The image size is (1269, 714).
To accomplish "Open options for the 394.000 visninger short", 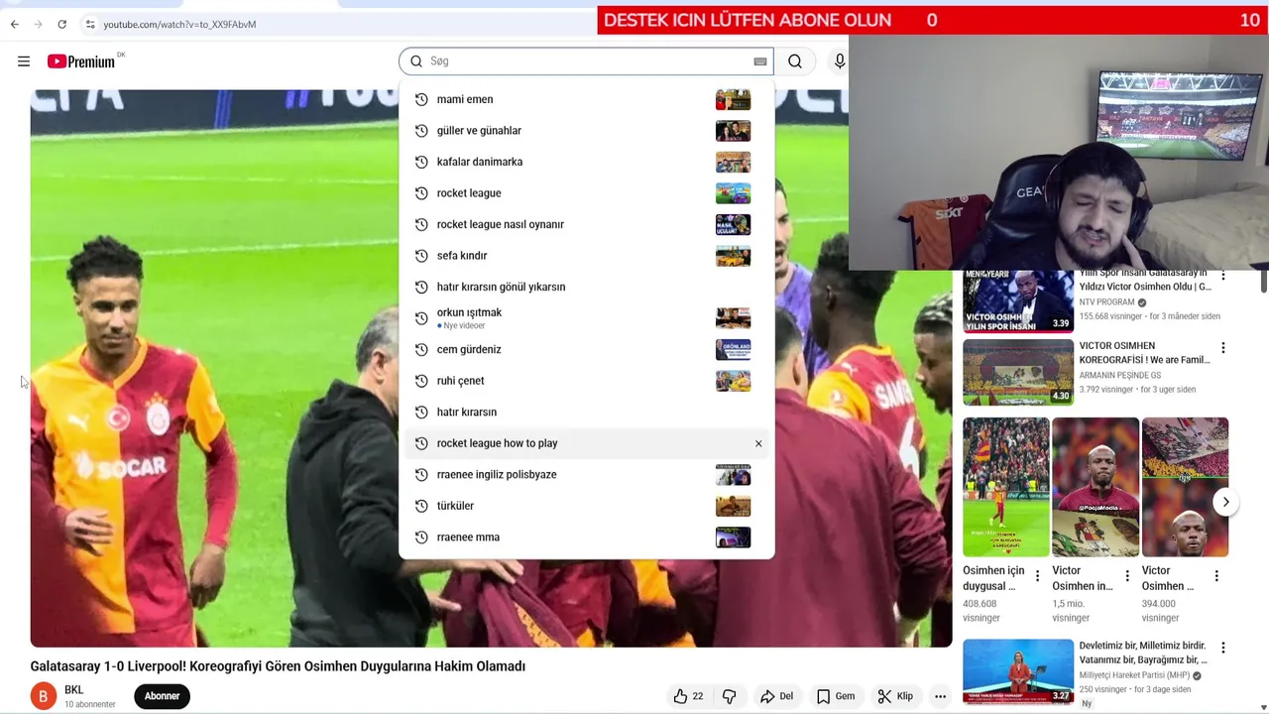I will (x=1216, y=576).
